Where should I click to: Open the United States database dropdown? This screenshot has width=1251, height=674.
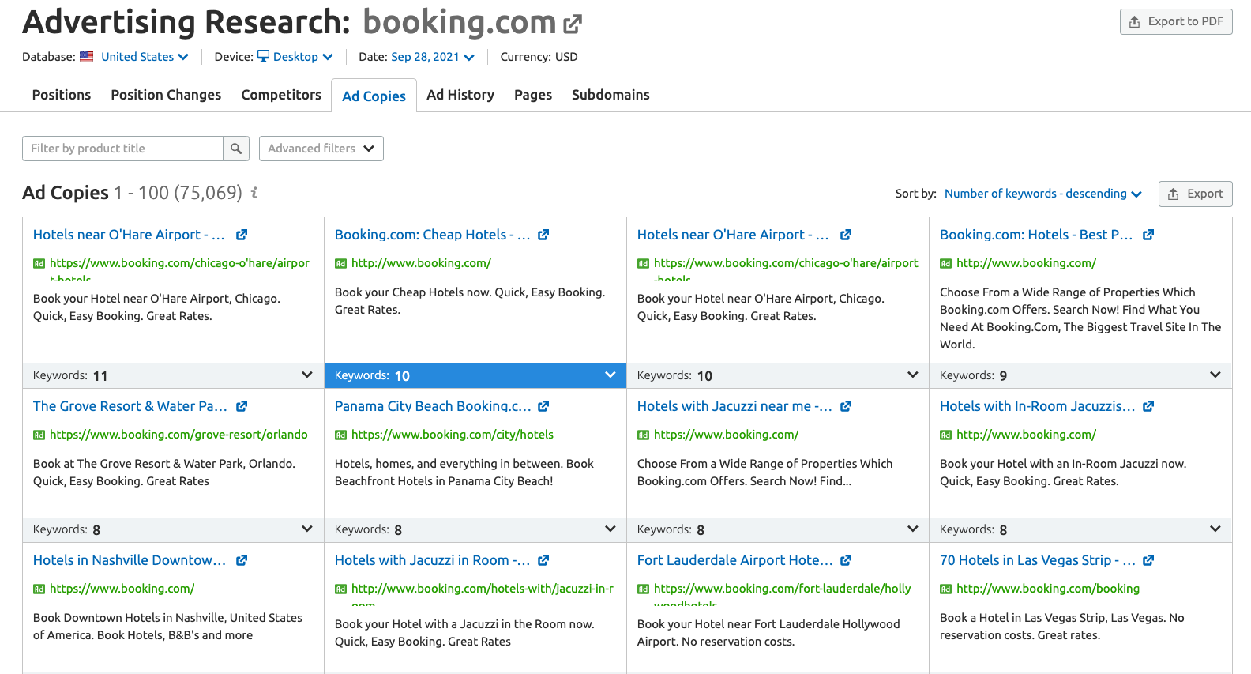point(145,57)
